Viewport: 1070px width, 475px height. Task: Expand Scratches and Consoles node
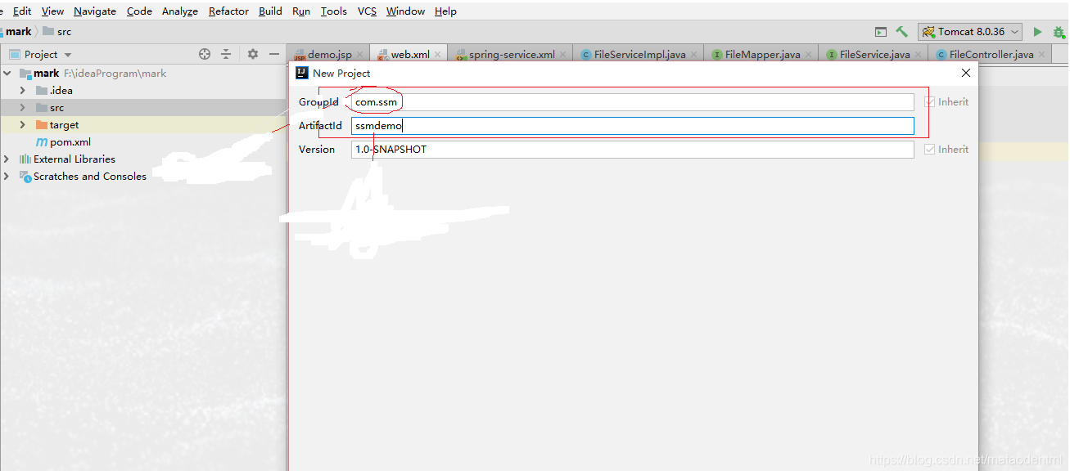click(x=7, y=177)
